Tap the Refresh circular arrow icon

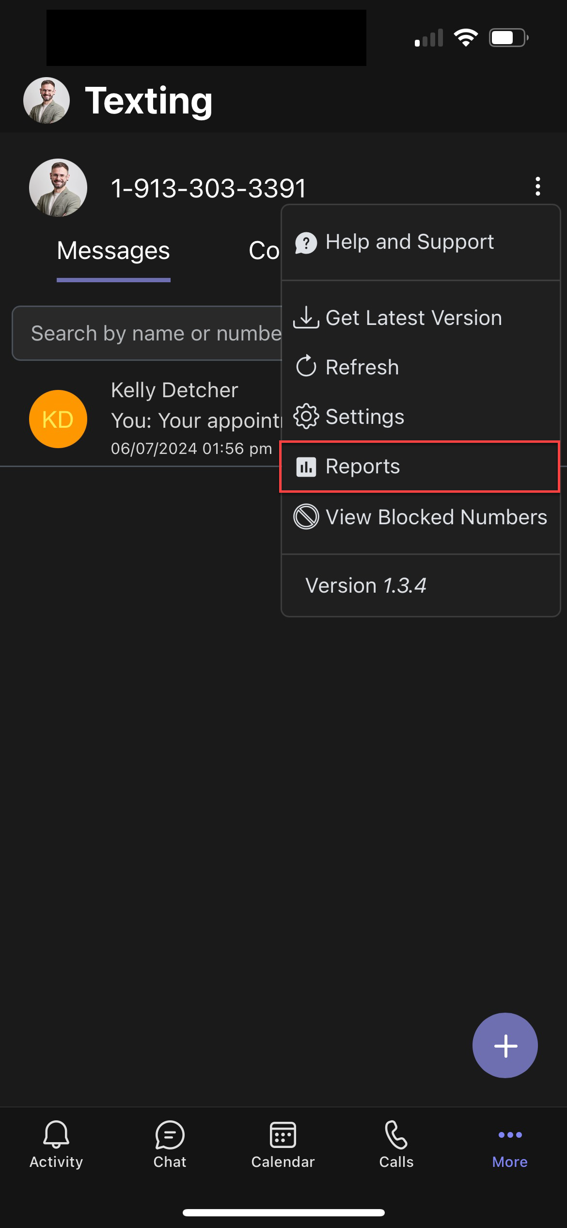(x=306, y=367)
